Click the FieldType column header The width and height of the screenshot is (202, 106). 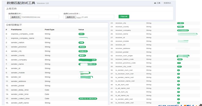tap(49, 30)
